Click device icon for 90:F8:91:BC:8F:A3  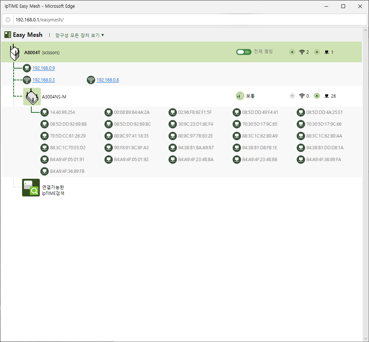tap(109, 148)
